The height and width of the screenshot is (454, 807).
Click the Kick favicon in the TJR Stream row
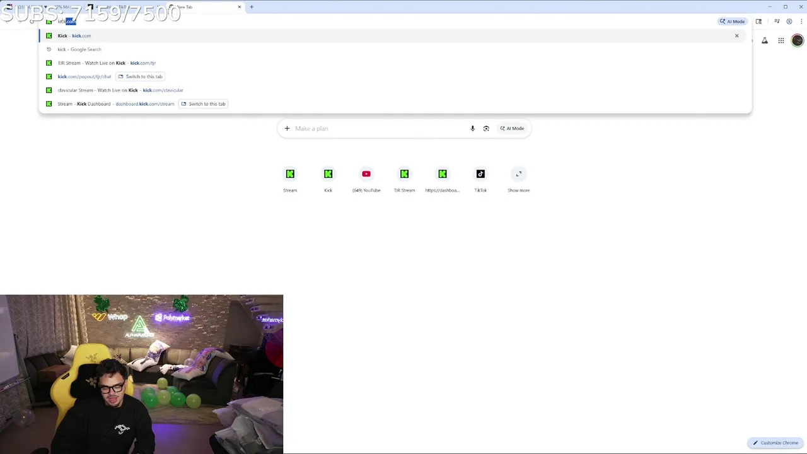49,63
